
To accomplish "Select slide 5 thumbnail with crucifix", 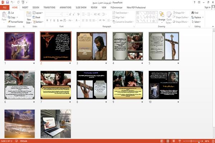I will pyautogui.click(x=164, y=46).
